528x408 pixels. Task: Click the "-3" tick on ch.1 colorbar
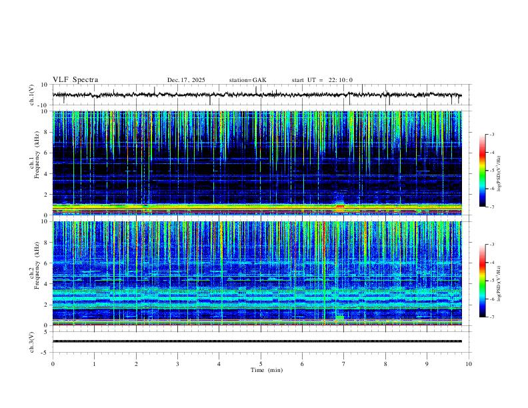pyautogui.click(x=491, y=134)
